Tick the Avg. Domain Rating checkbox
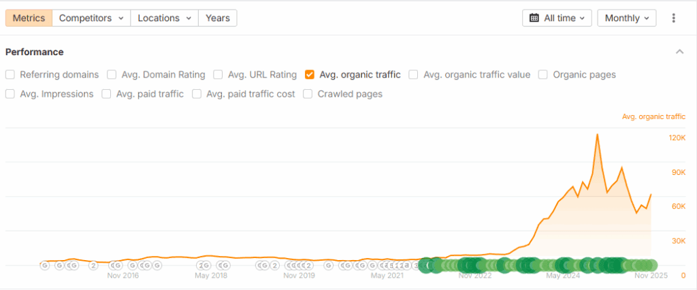 [112, 75]
